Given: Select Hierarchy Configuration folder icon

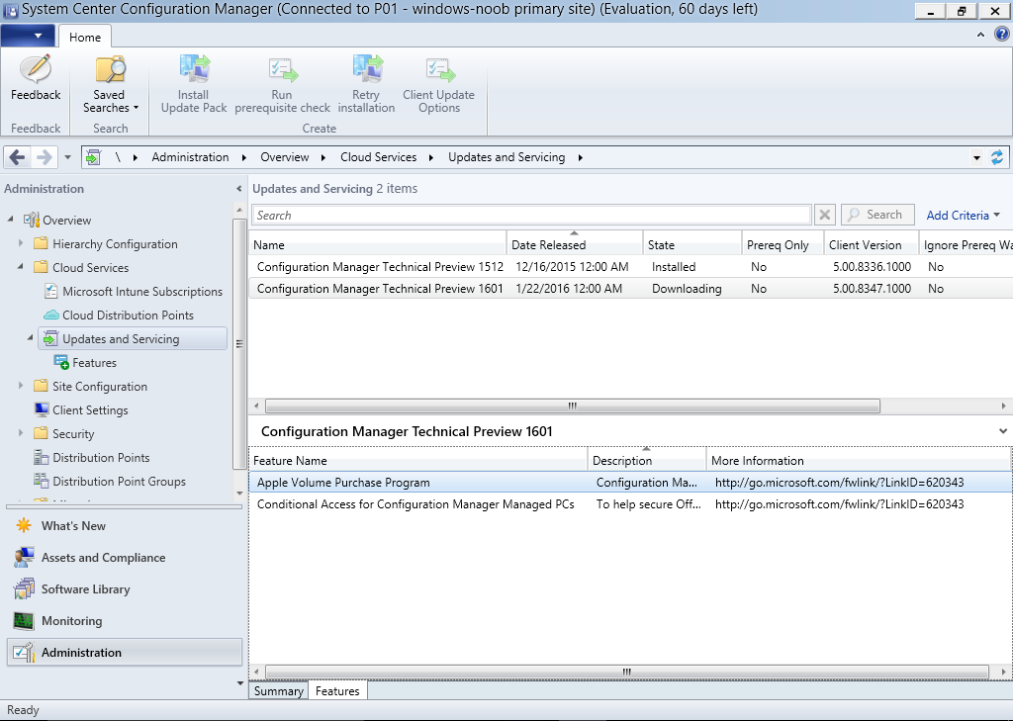Looking at the screenshot, I should [41, 243].
